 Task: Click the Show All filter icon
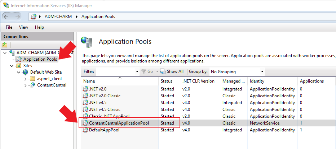point(163,71)
